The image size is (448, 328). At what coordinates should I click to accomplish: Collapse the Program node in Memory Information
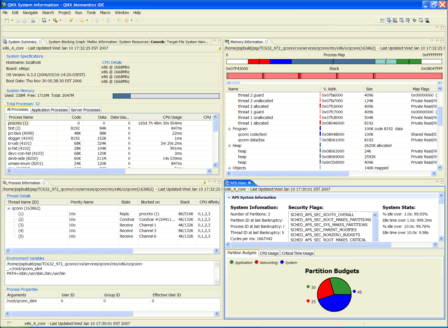coord(230,129)
